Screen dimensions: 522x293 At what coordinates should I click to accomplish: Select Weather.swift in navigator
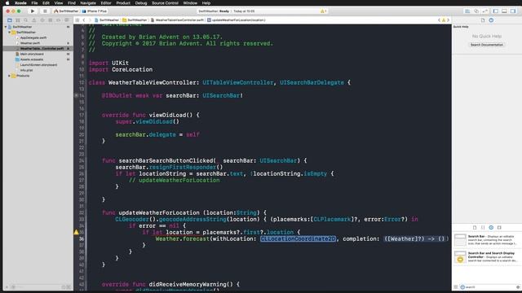pos(30,43)
